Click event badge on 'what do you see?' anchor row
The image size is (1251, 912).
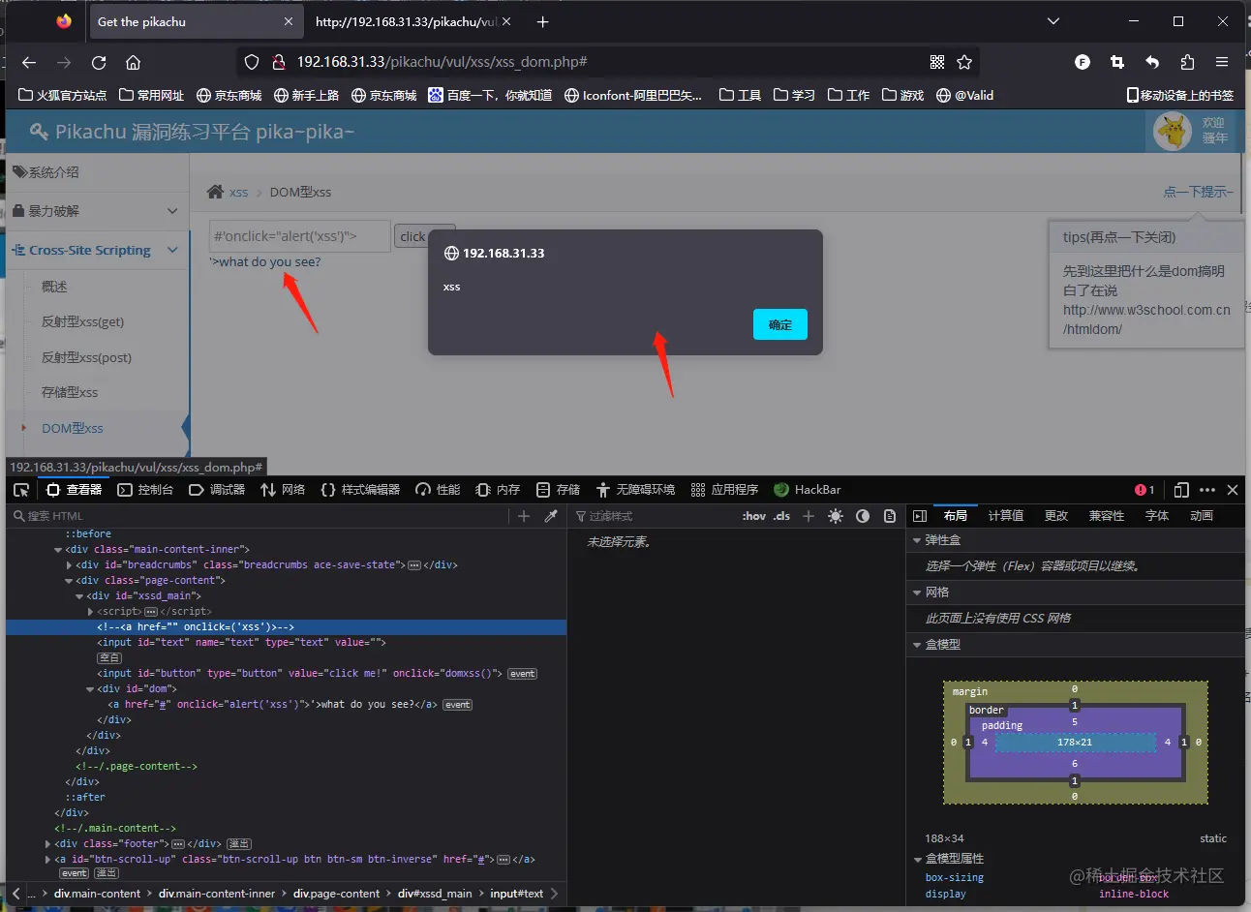coord(458,705)
